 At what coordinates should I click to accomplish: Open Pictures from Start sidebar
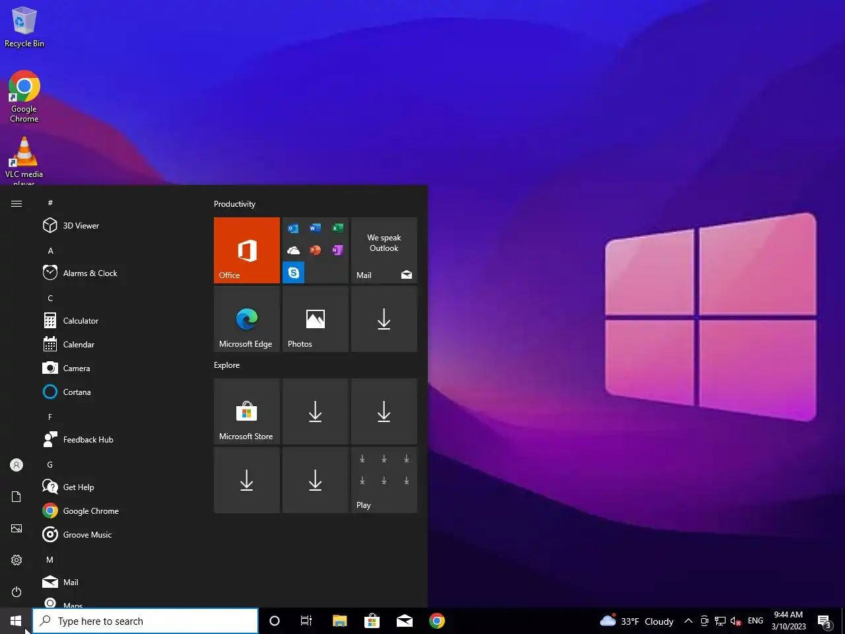(x=17, y=528)
